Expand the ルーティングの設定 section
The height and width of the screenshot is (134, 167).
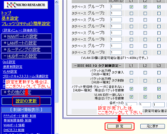tap(26, 50)
